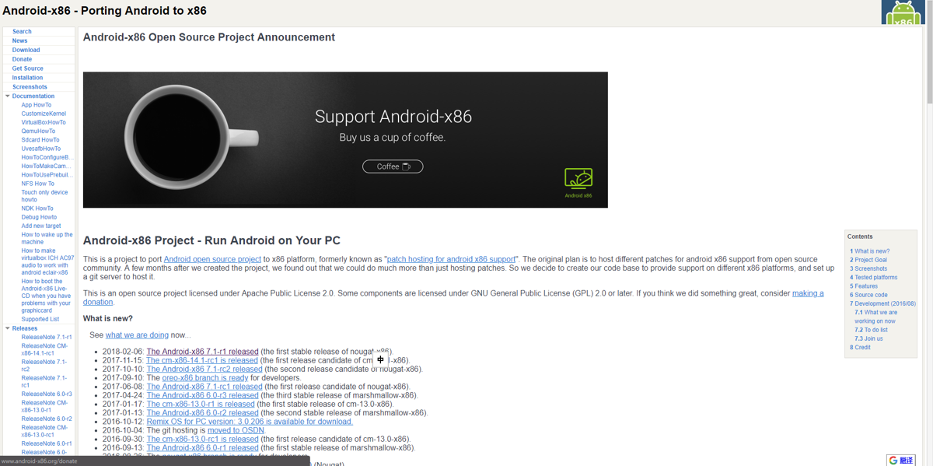Open ReleaseNote 7.1-rc2 in the sidebar
Image resolution: width=933 pixels, height=466 pixels.
coord(44,366)
